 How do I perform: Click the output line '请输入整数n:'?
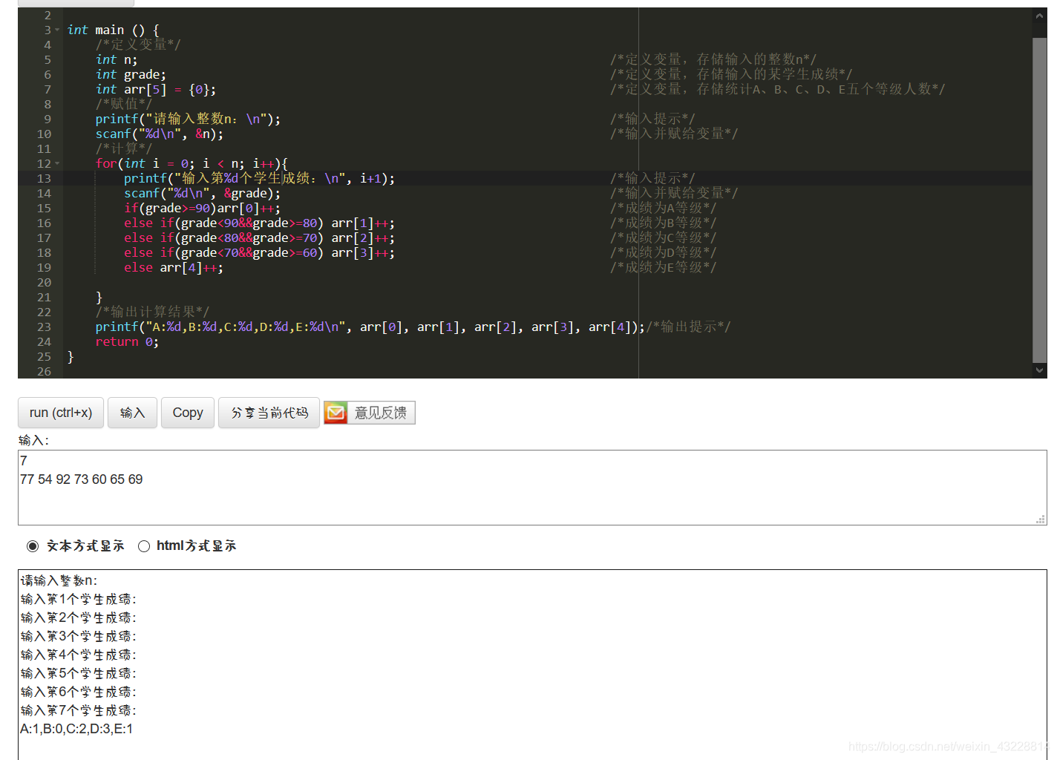[x=59, y=580]
